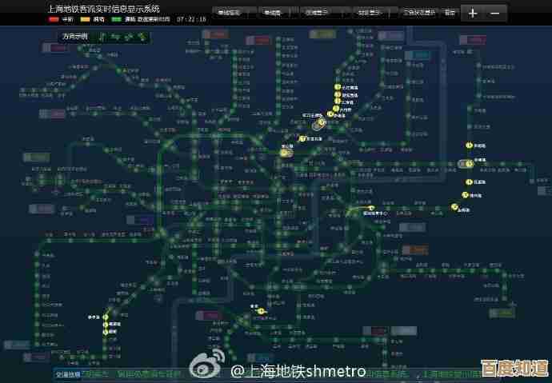Click the leftmost direction arrow icon beside 方向示例
Viewport: 552px width, 383px height.
click(102, 36)
